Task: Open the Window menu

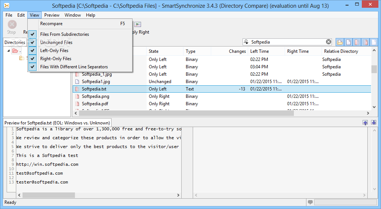Action: (73, 15)
